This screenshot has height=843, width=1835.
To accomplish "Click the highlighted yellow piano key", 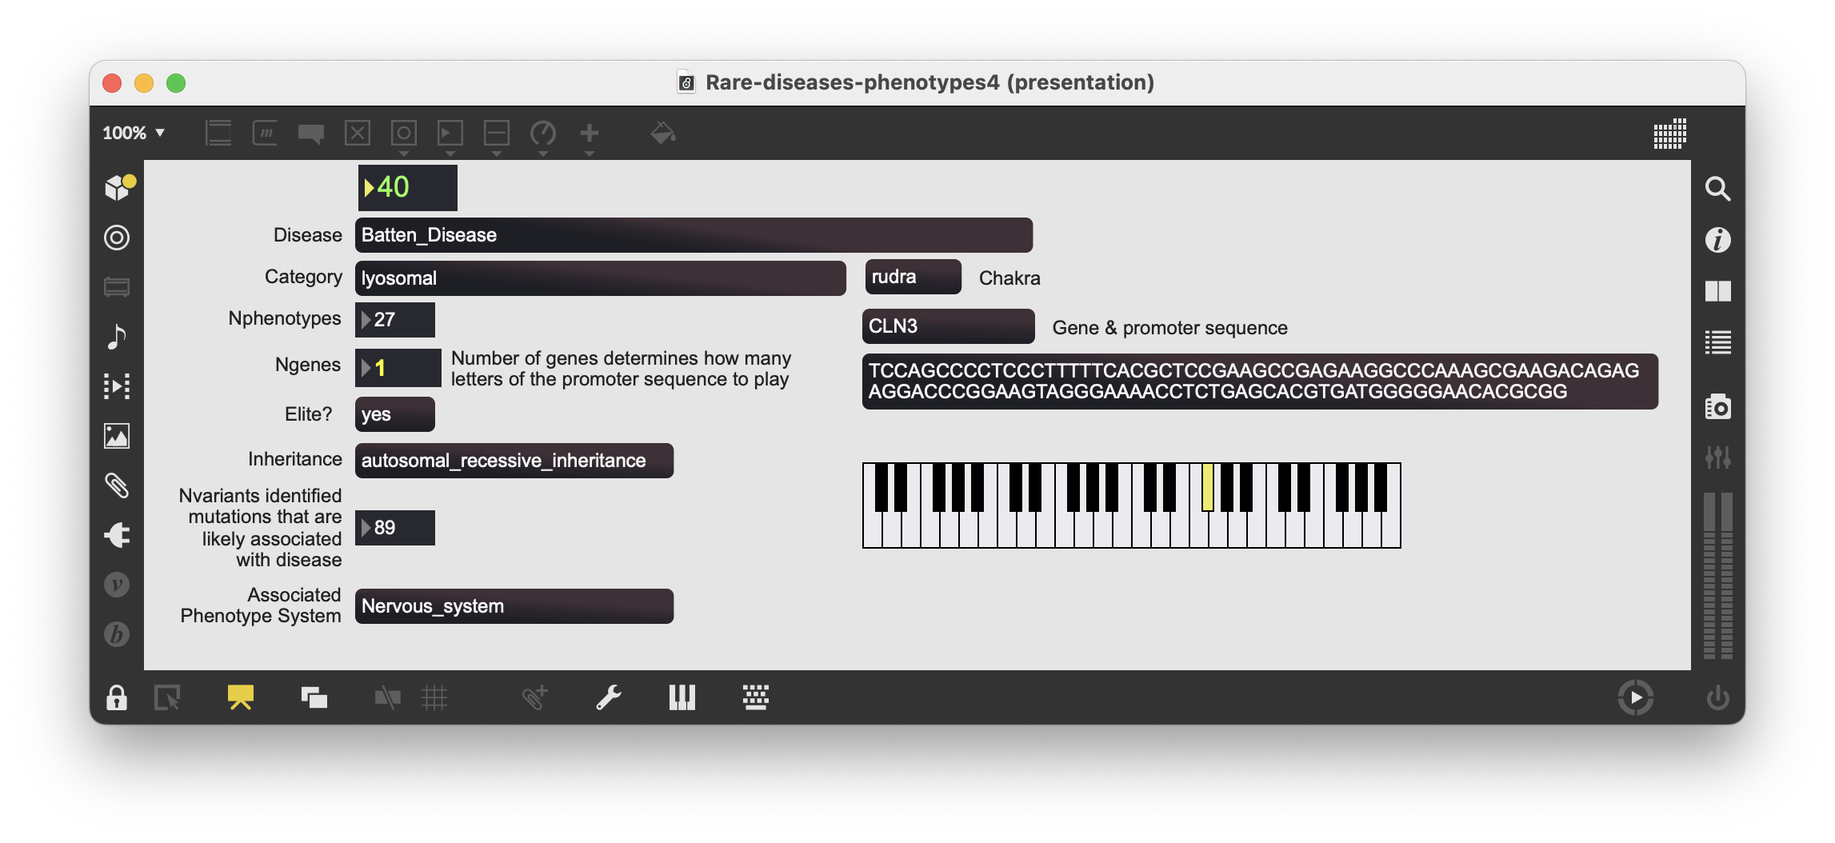I will tap(1207, 487).
